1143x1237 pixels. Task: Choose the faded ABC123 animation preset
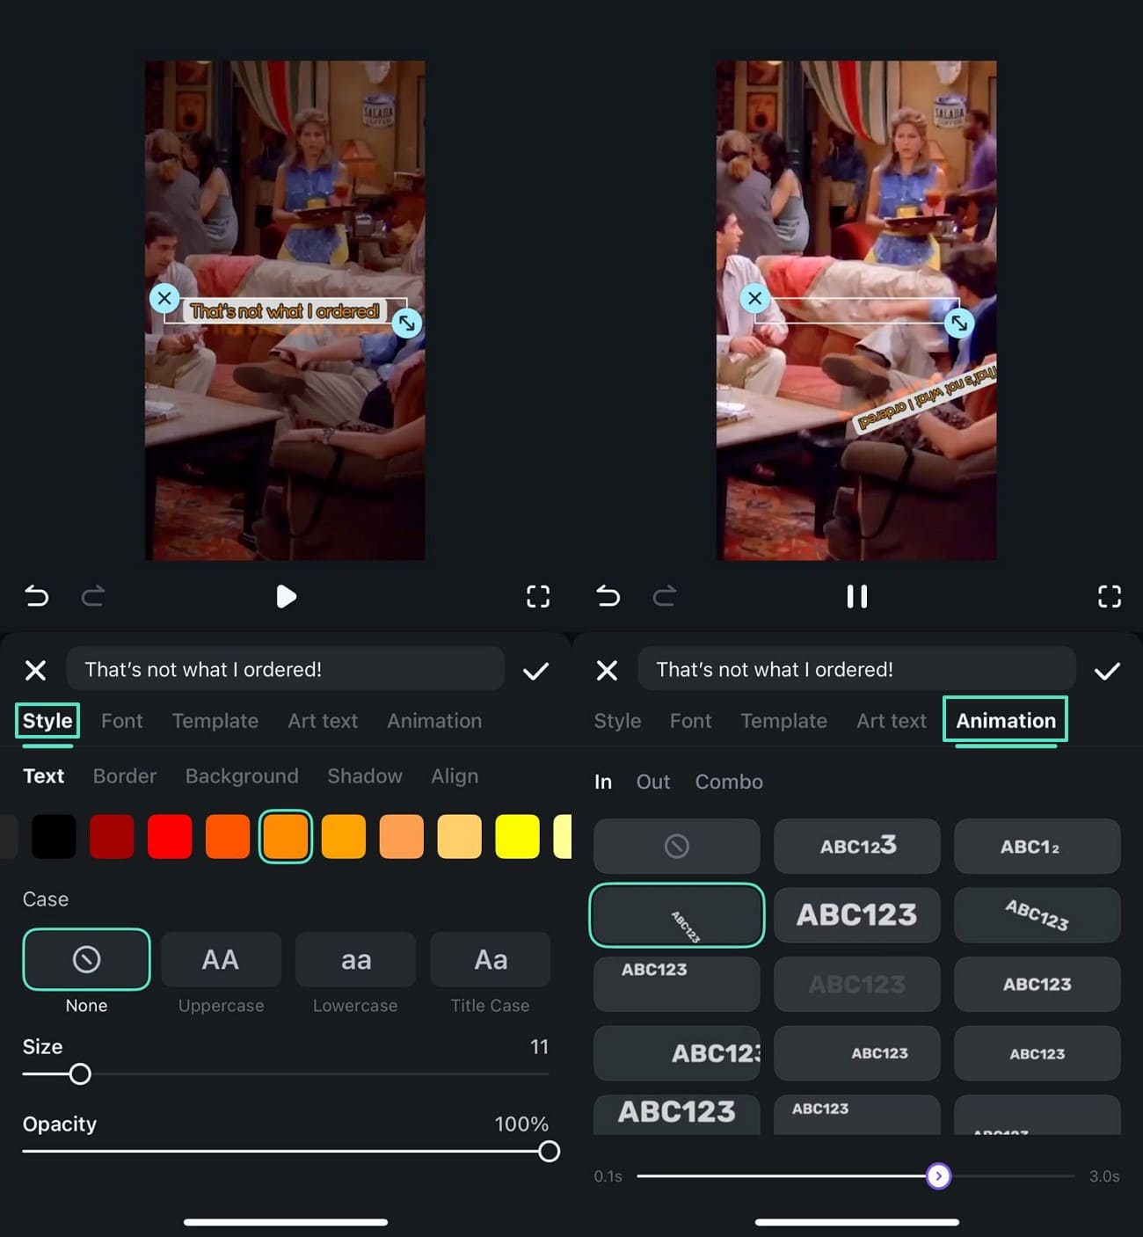[857, 984]
